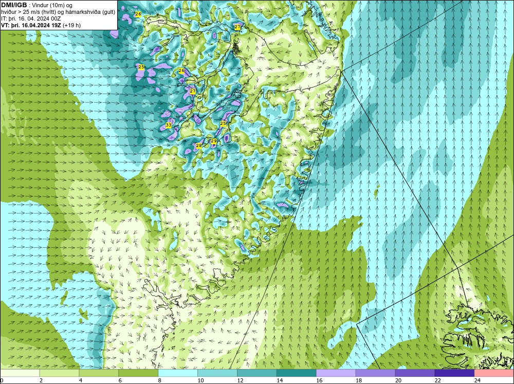Select the light green 2–4 m/s legend swatch
The image size is (514, 384).
59,373
